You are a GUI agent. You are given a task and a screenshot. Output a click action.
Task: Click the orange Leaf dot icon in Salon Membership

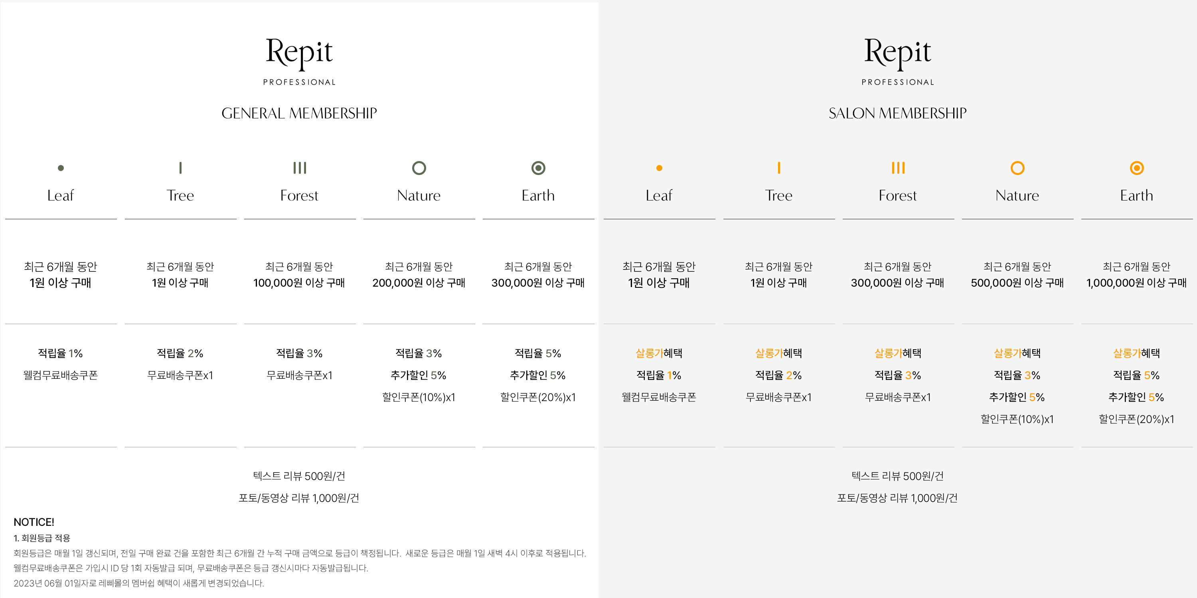[x=660, y=168]
